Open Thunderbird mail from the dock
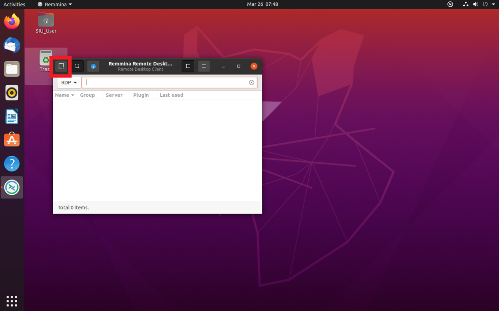The width and height of the screenshot is (499, 311). [x=12, y=45]
